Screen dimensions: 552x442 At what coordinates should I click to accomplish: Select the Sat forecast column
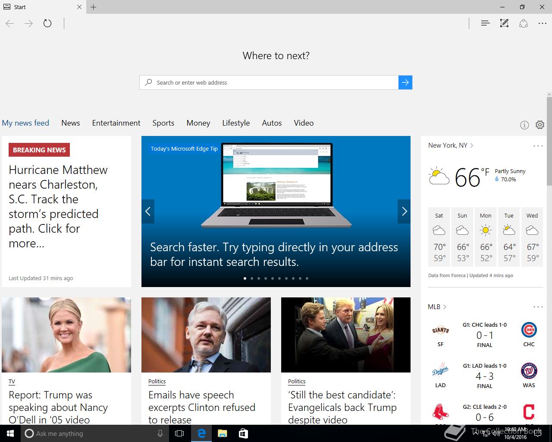coord(439,237)
